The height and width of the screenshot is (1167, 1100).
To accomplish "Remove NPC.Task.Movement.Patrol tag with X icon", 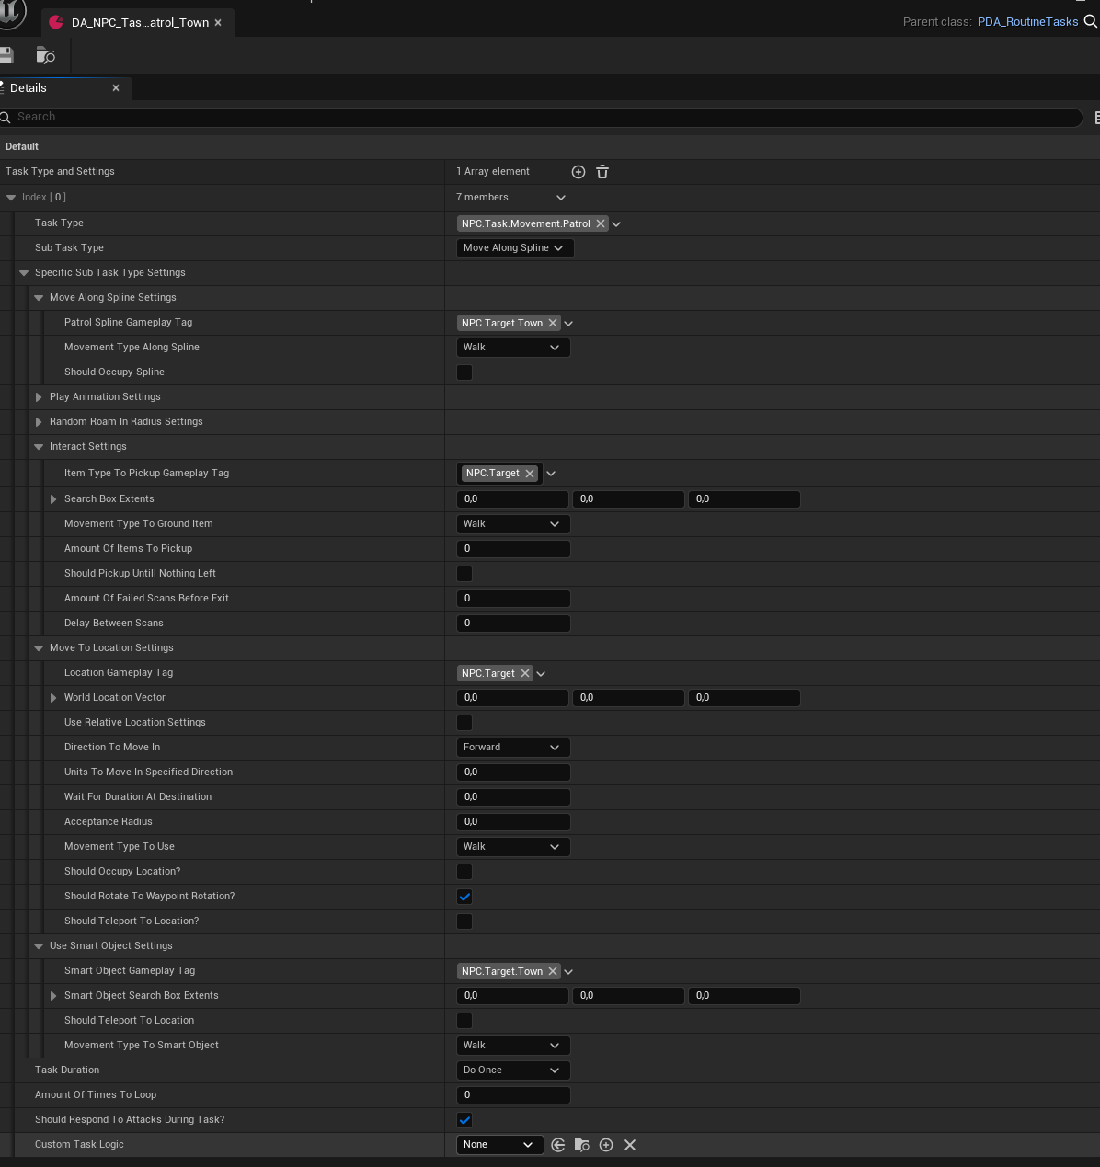I will pyautogui.click(x=601, y=223).
